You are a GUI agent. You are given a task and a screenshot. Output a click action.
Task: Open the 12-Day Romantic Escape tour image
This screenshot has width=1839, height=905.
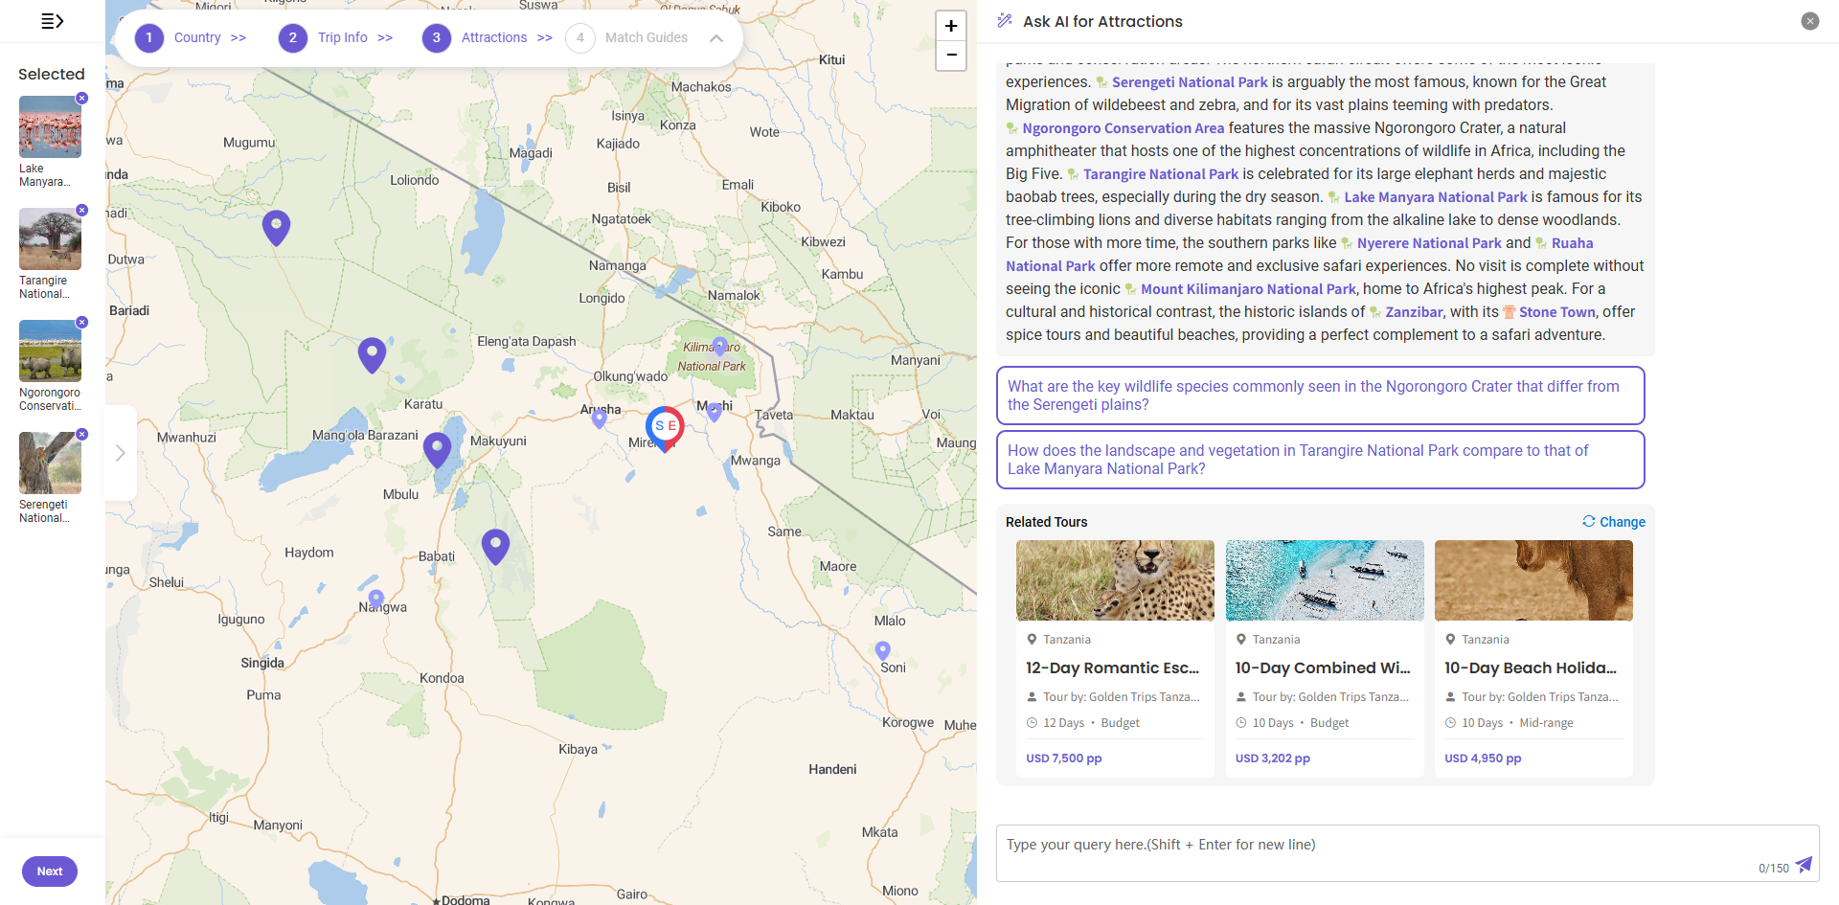tap(1115, 580)
